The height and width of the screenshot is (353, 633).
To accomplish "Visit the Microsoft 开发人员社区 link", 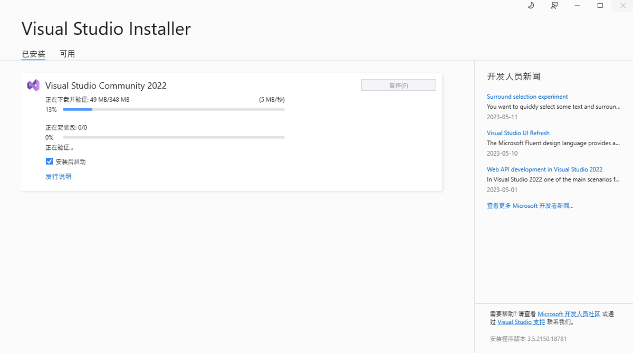I will (569, 313).
